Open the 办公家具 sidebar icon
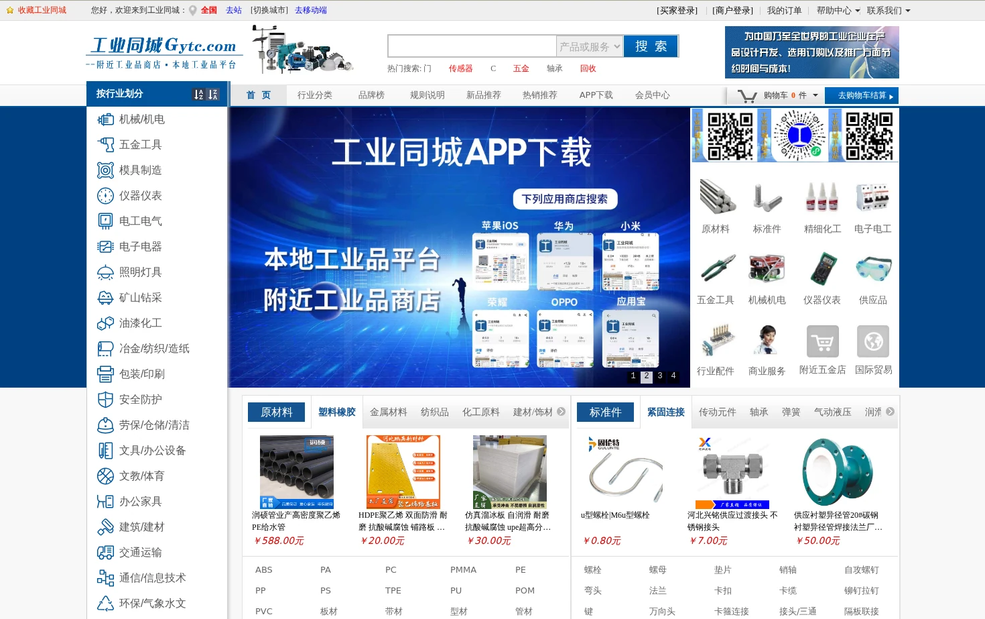Screen dimensions: 985x619 point(105,502)
